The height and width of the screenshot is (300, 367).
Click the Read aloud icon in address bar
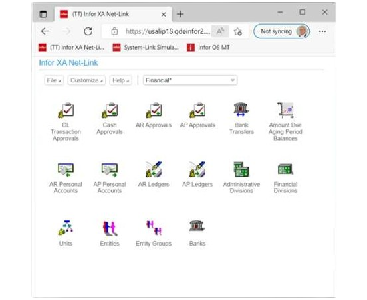click(x=220, y=31)
